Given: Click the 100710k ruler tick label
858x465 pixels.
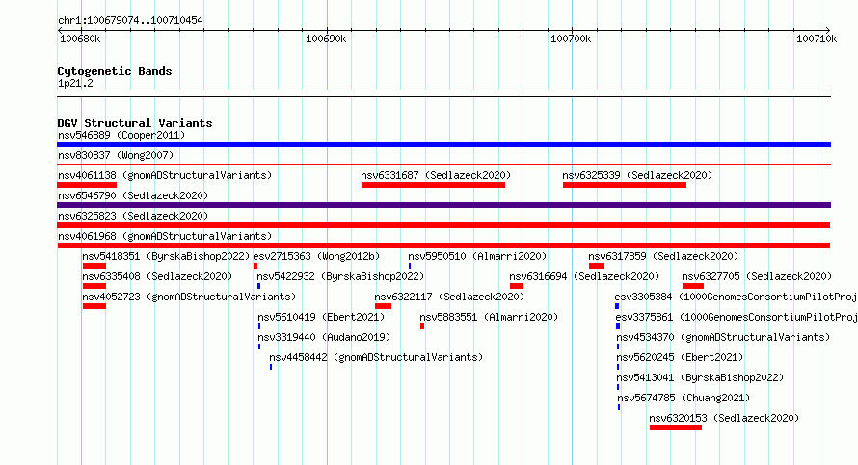Looking at the screenshot, I should pos(817,39).
